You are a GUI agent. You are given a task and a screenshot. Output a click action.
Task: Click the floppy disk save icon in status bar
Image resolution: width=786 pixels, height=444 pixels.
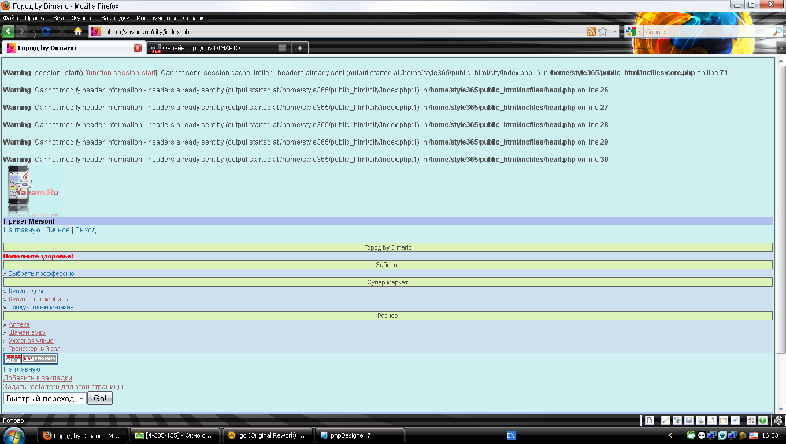[x=688, y=420]
